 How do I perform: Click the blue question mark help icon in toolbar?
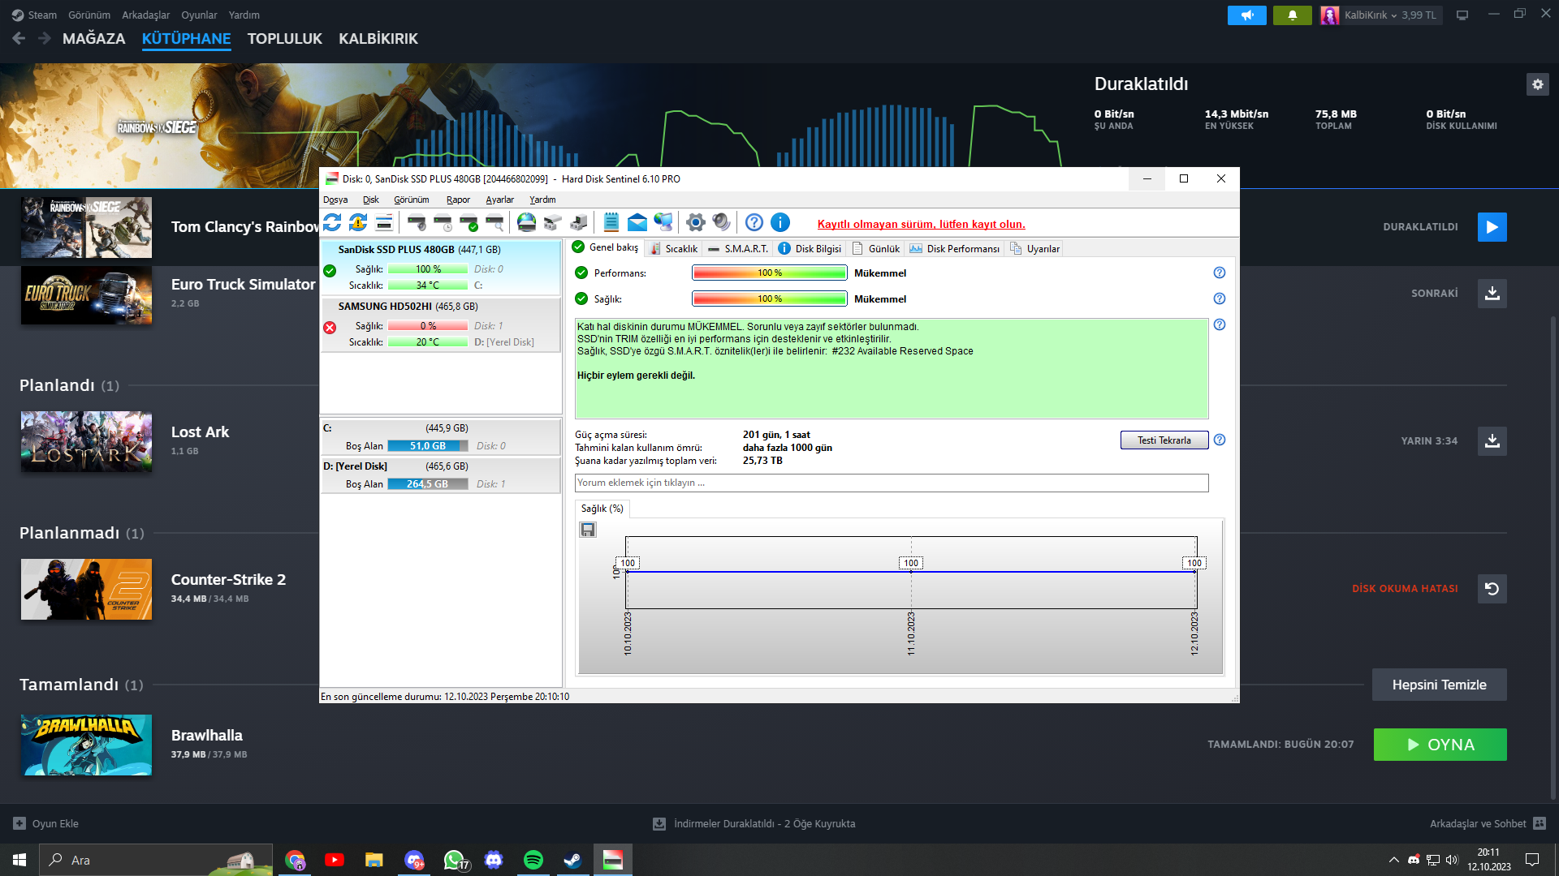pyautogui.click(x=754, y=222)
